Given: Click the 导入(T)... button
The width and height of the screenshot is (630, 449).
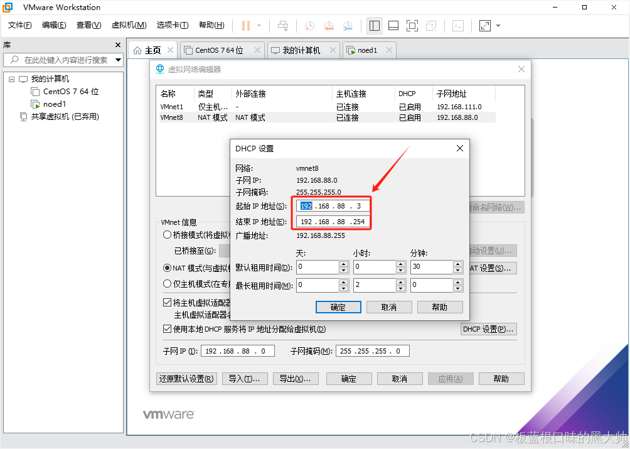Looking at the screenshot, I should click(245, 379).
